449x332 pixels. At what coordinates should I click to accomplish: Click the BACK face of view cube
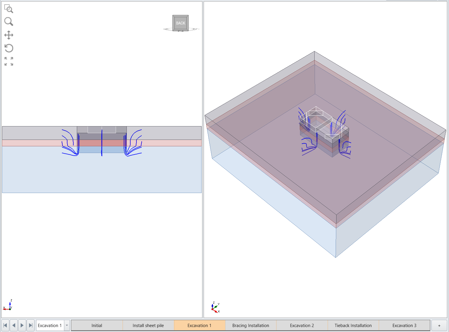pyautogui.click(x=181, y=23)
